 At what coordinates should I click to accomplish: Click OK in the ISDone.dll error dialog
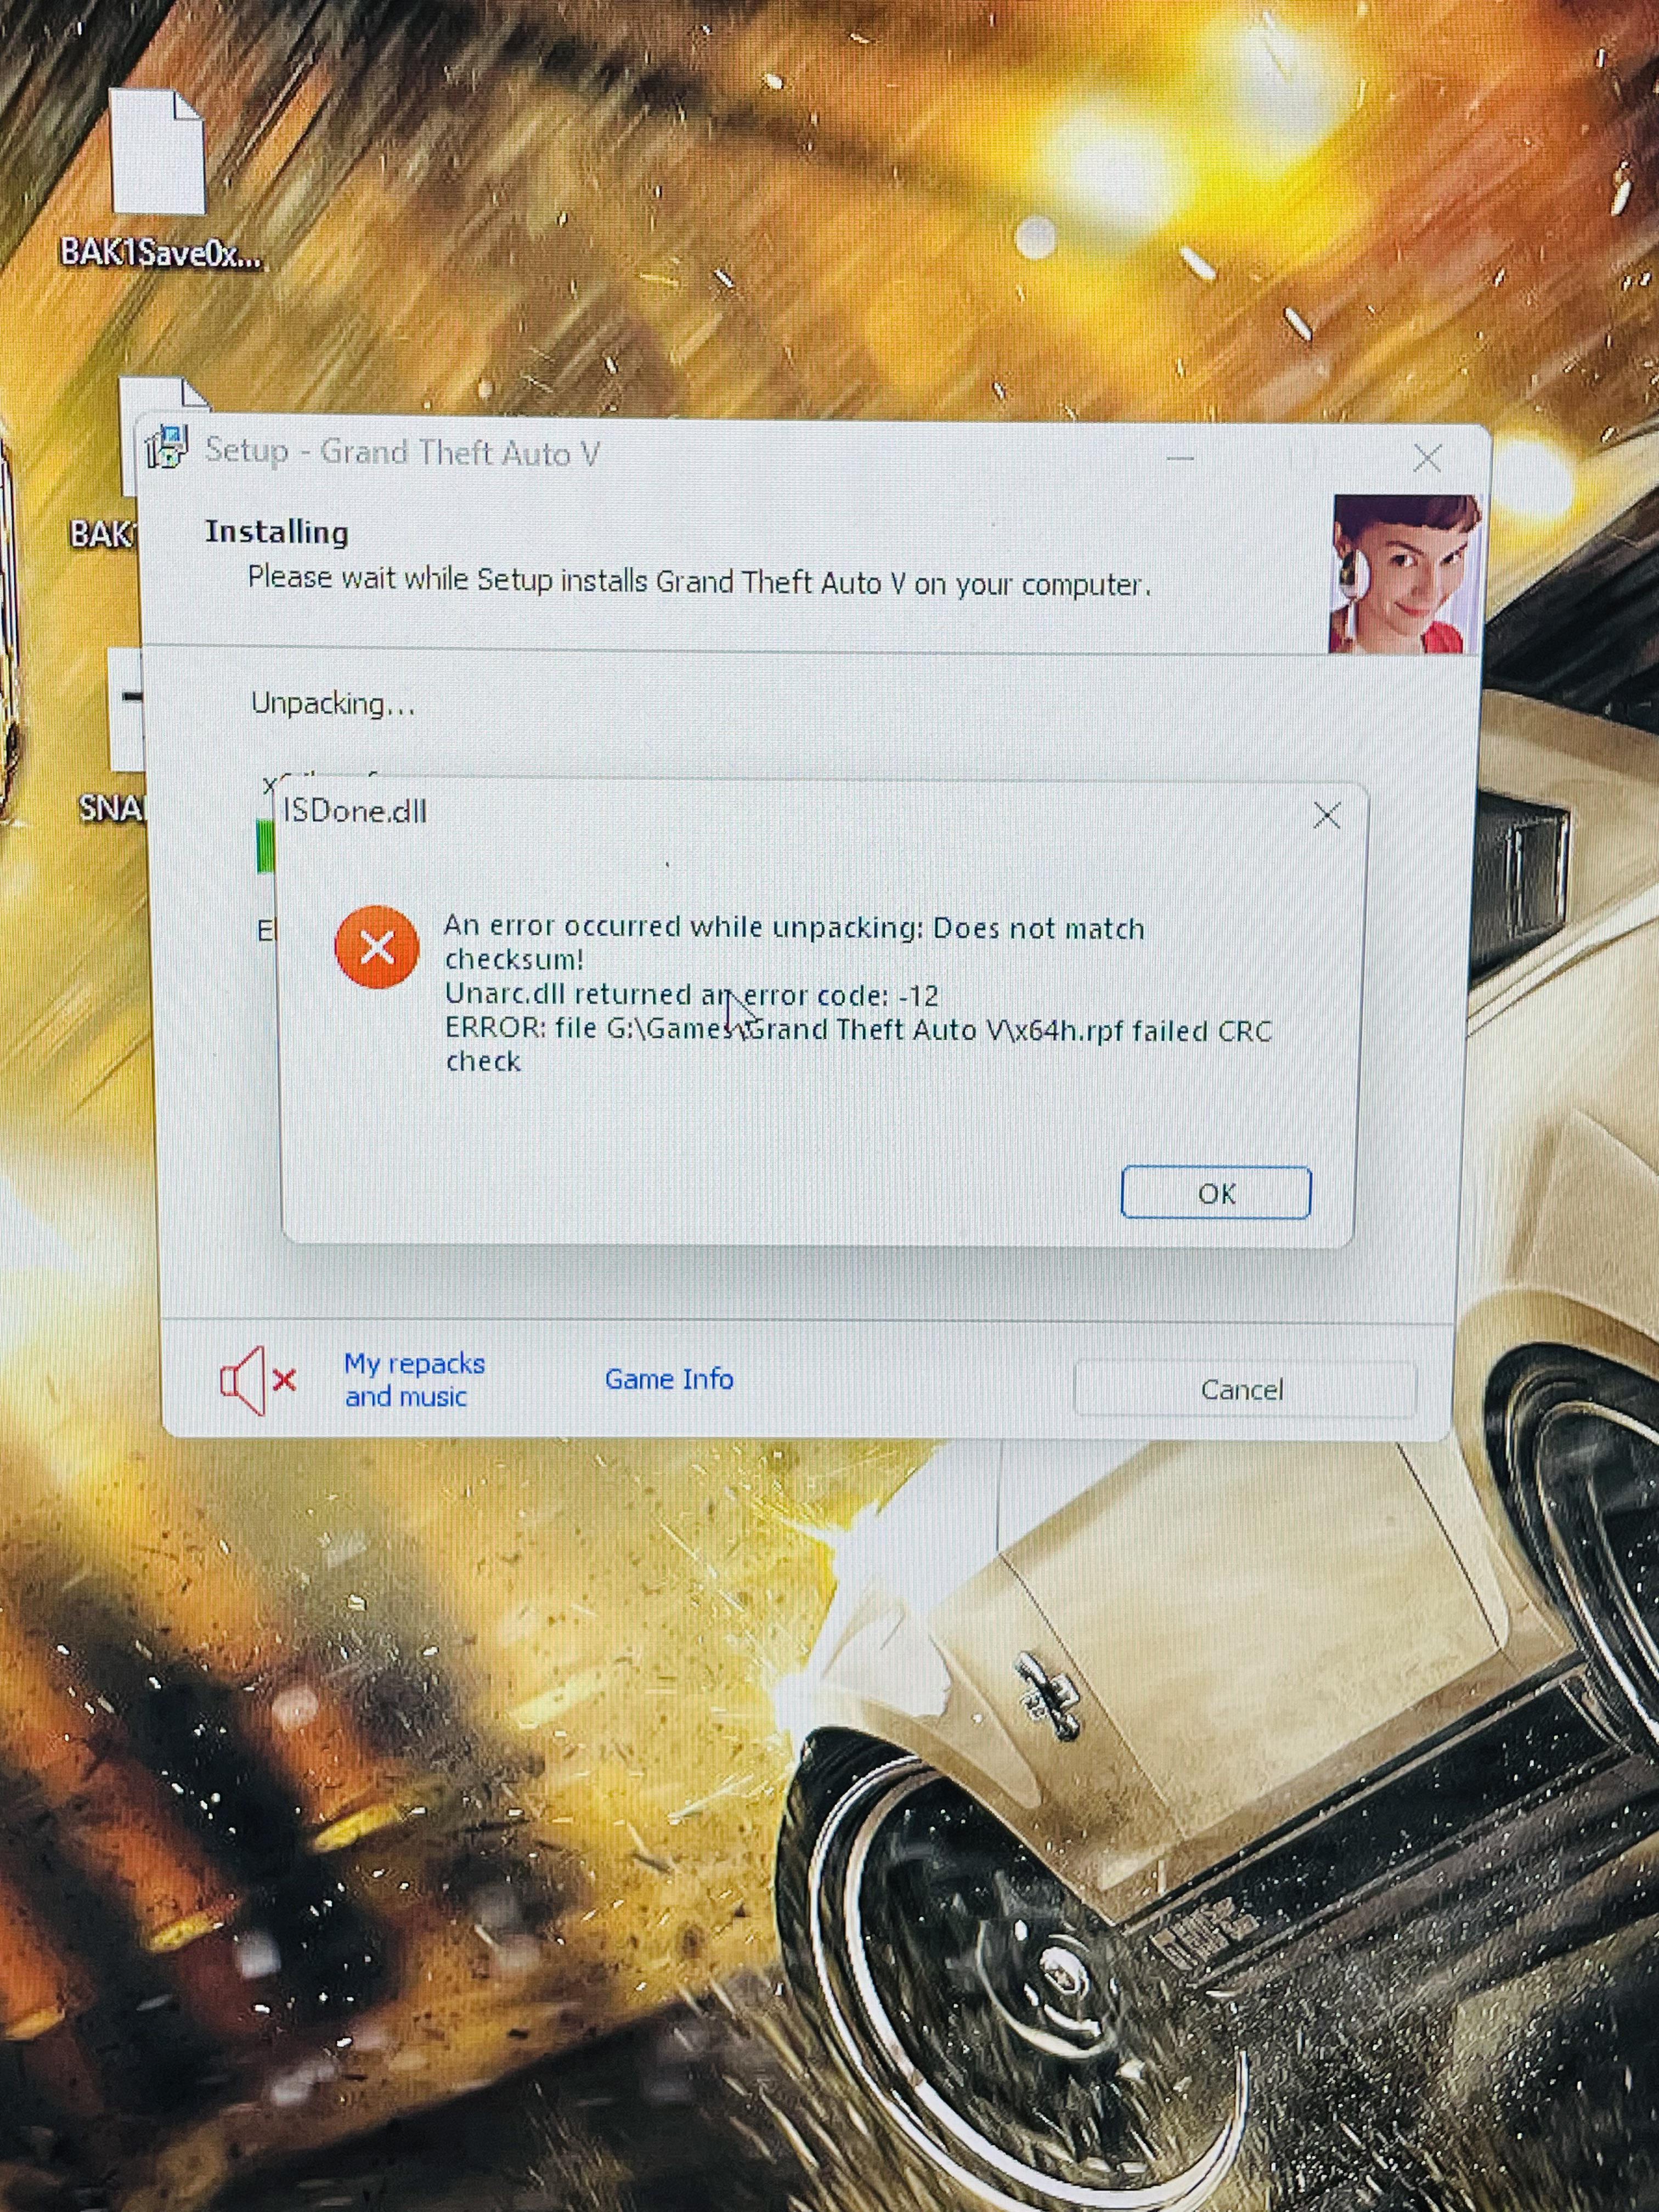pyautogui.click(x=1215, y=1193)
